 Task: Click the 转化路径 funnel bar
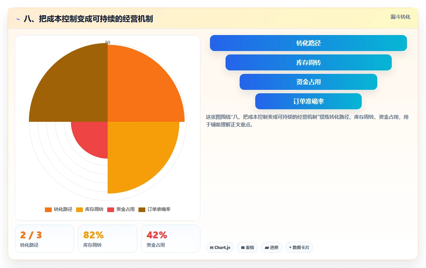pos(308,43)
